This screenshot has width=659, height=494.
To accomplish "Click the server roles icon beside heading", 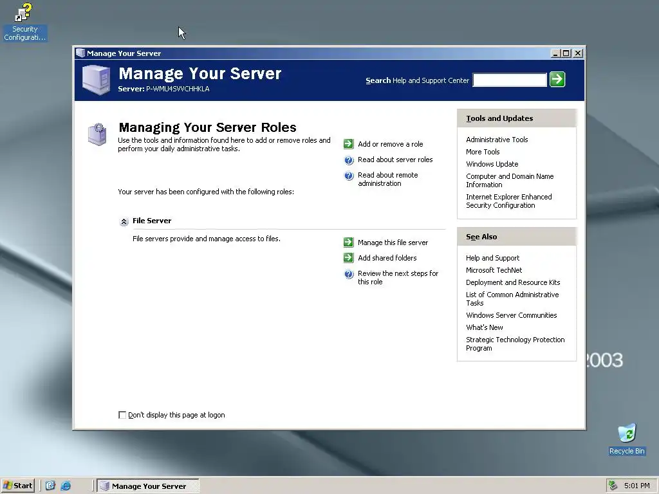I will [x=97, y=134].
